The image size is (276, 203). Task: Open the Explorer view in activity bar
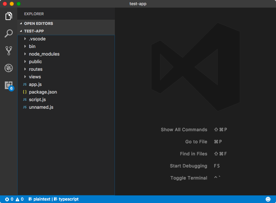[x=9, y=16]
